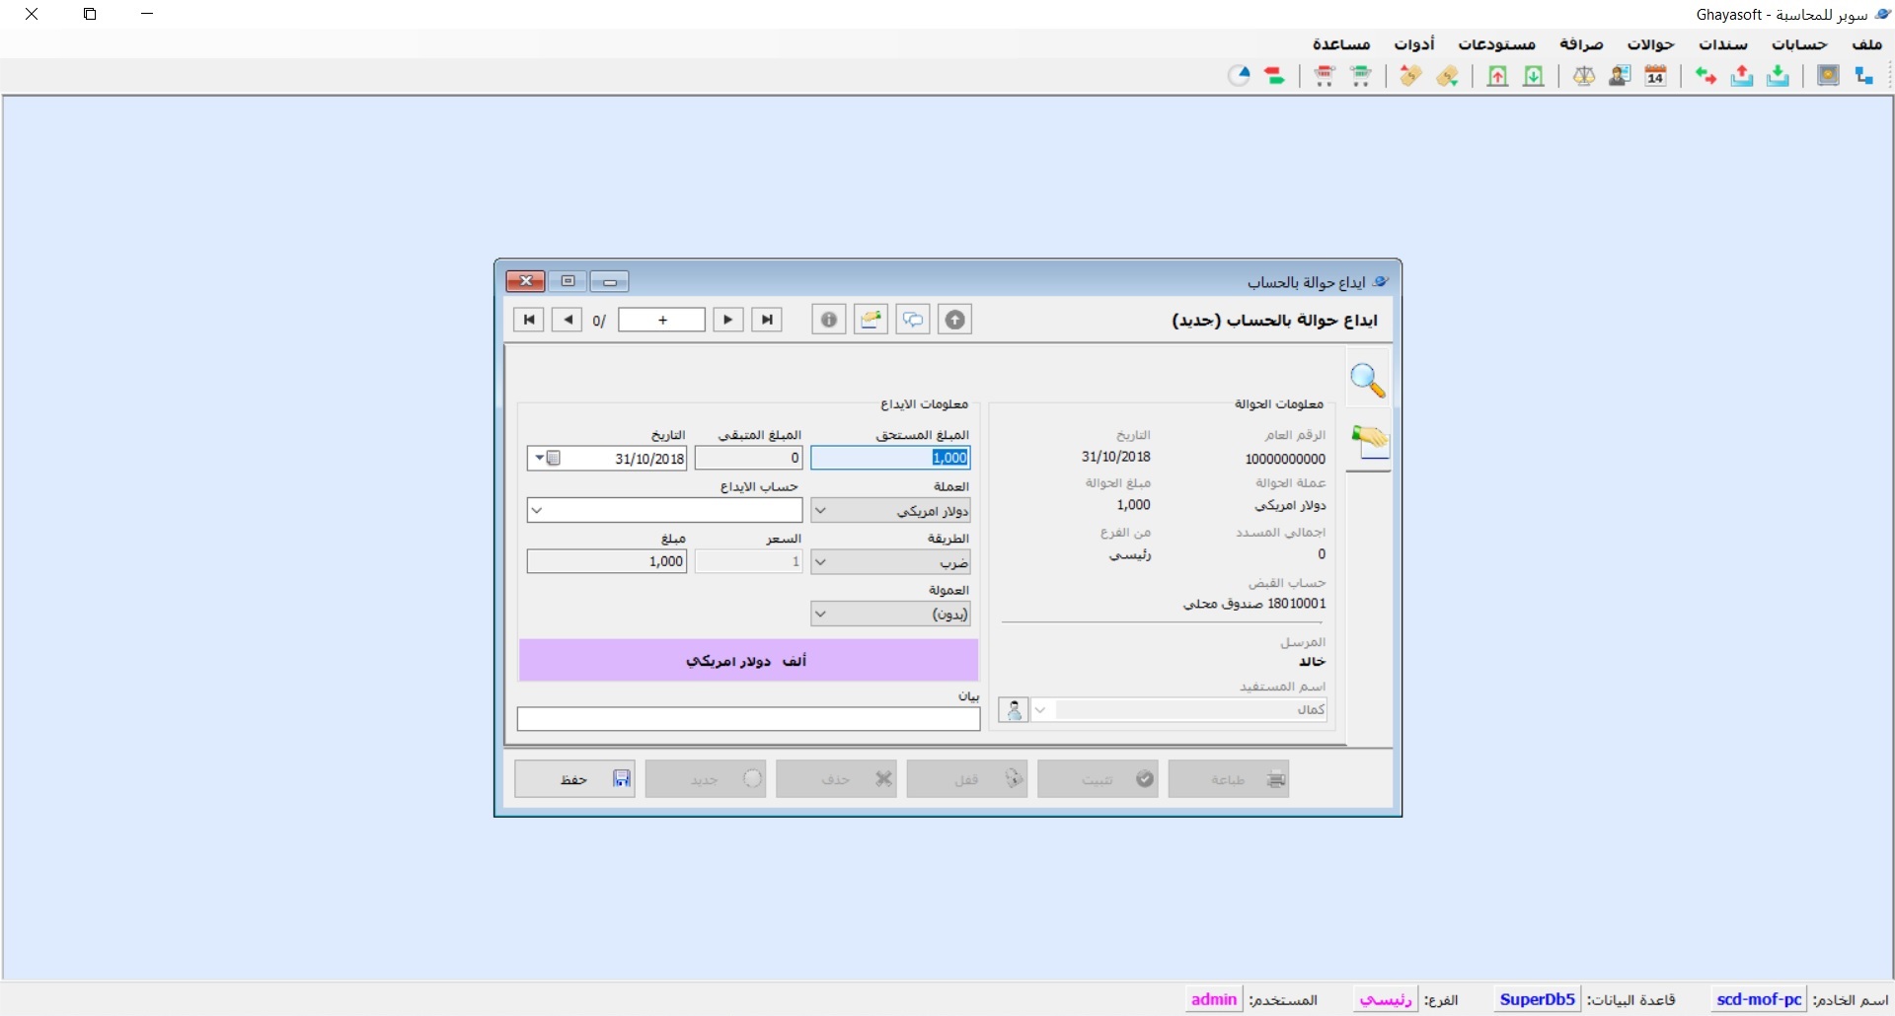Click the طباعة print button
This screenshot has height=1016, width=1895.
click(x=1229, y=779)
